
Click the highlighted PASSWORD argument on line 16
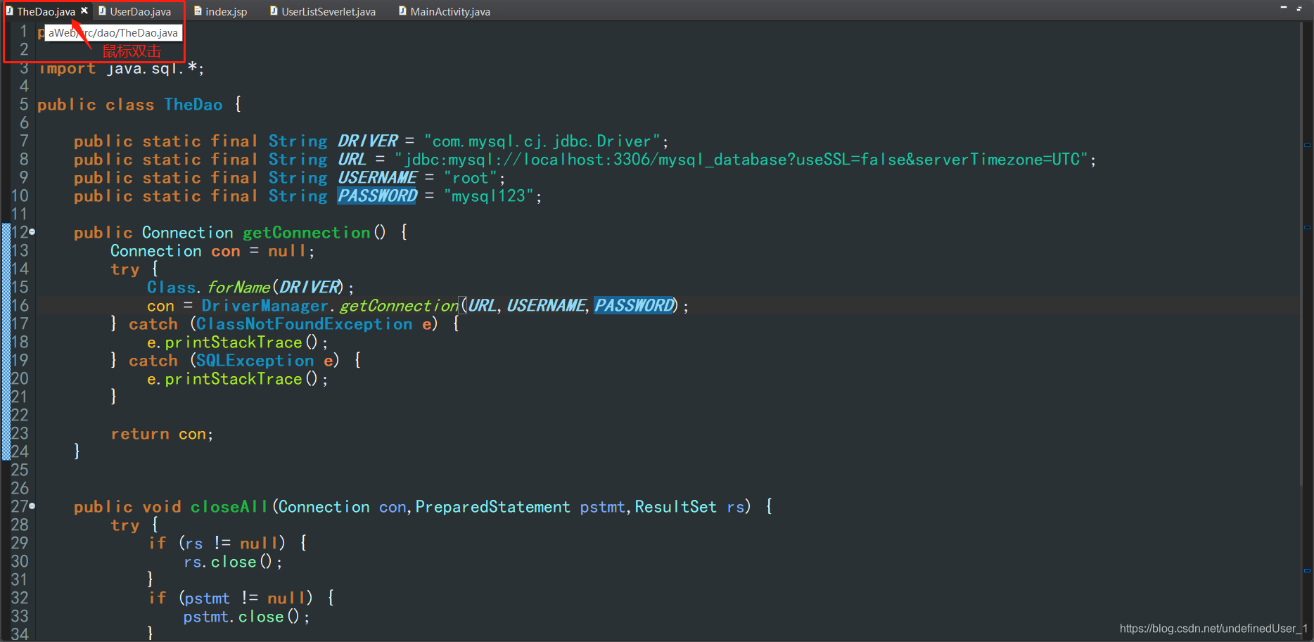634,305
